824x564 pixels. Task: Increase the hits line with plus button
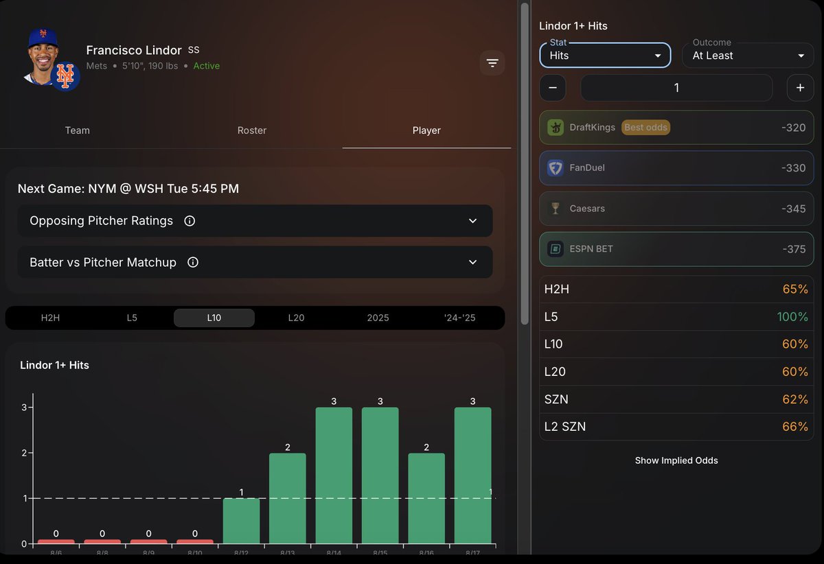click(x=800, y=88)
